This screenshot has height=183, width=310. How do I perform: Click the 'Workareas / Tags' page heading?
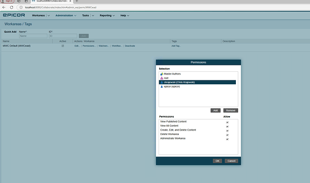[18, 24]
